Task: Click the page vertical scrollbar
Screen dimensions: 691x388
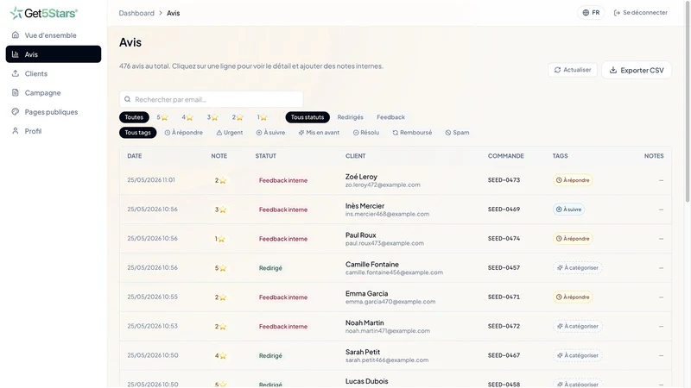Action: point(688,102)
